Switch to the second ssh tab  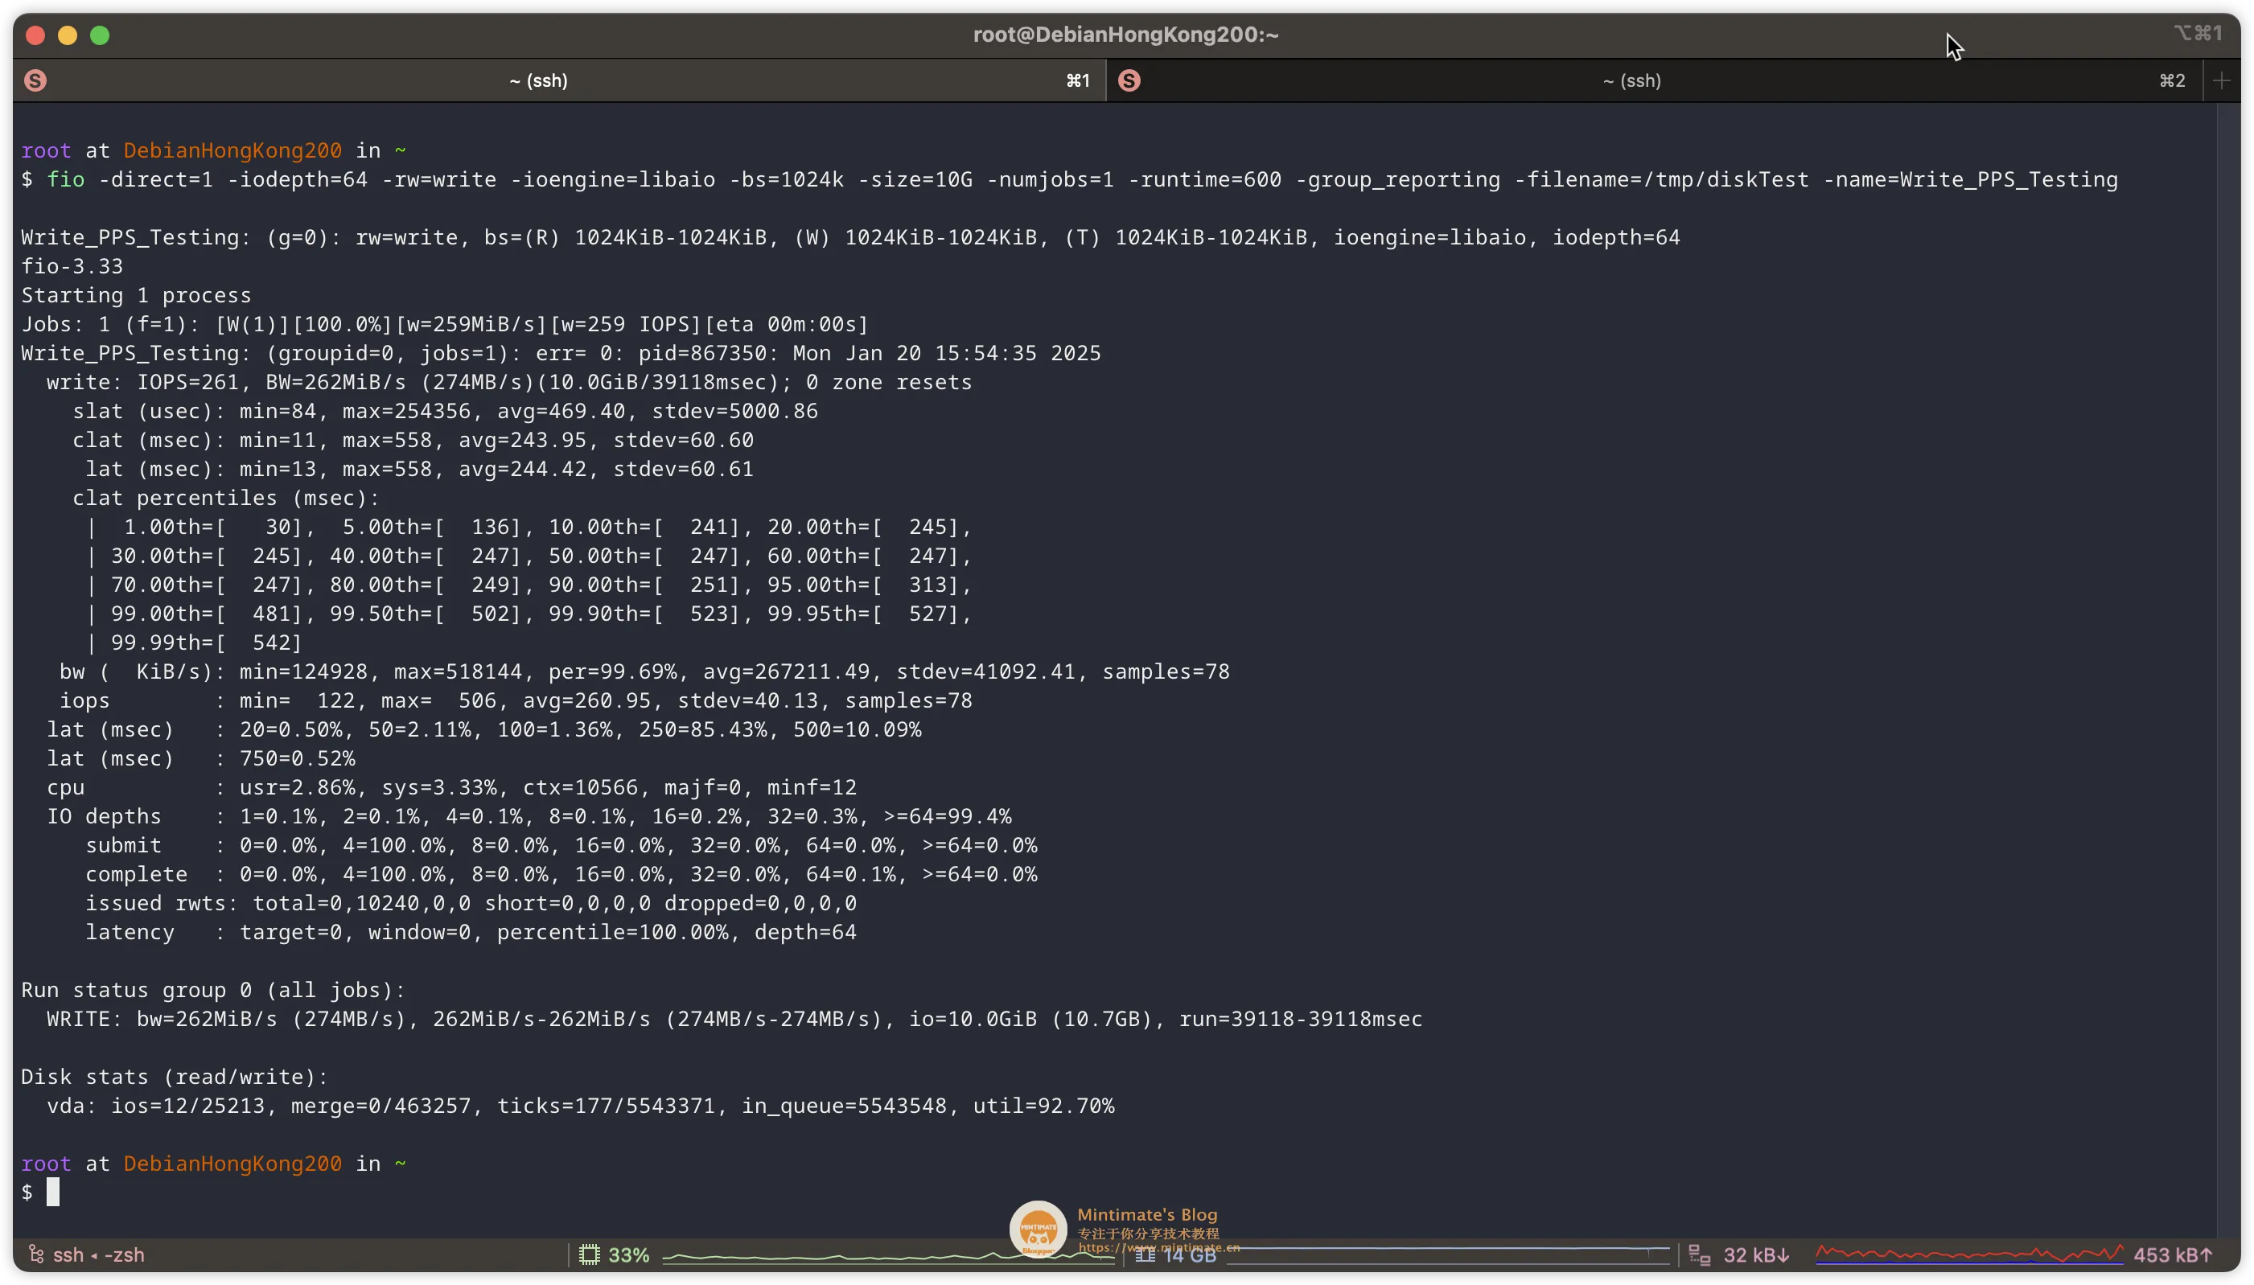tap(1631, 80)
